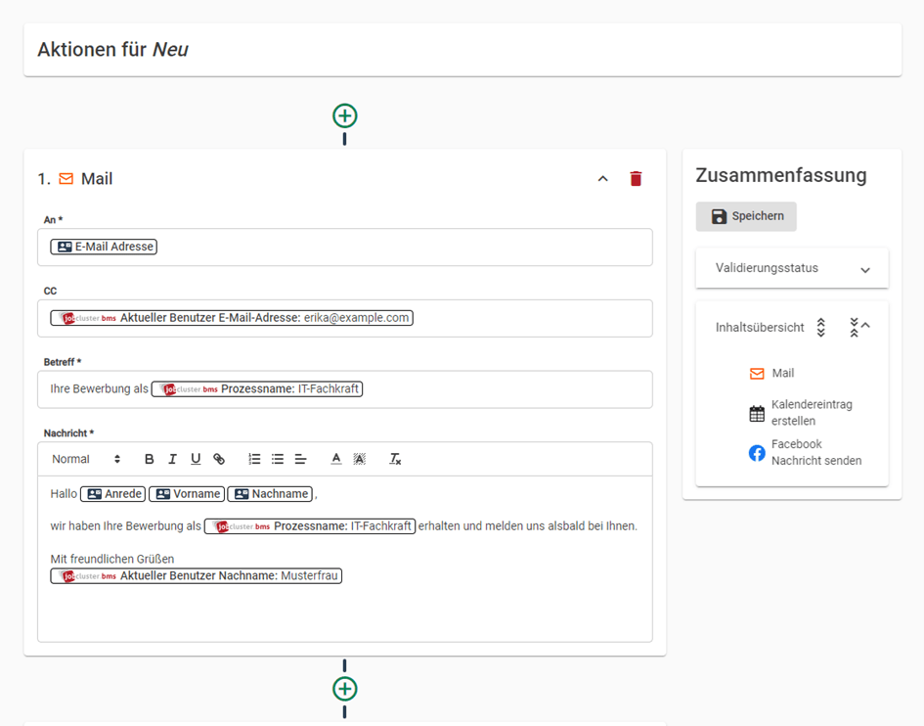Click empty area of Nachricht editor

click(345, 613)
